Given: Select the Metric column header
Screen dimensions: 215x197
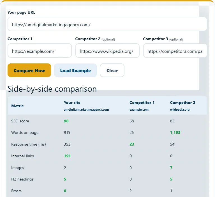Looking at the screenshot, I should point(17,106).
